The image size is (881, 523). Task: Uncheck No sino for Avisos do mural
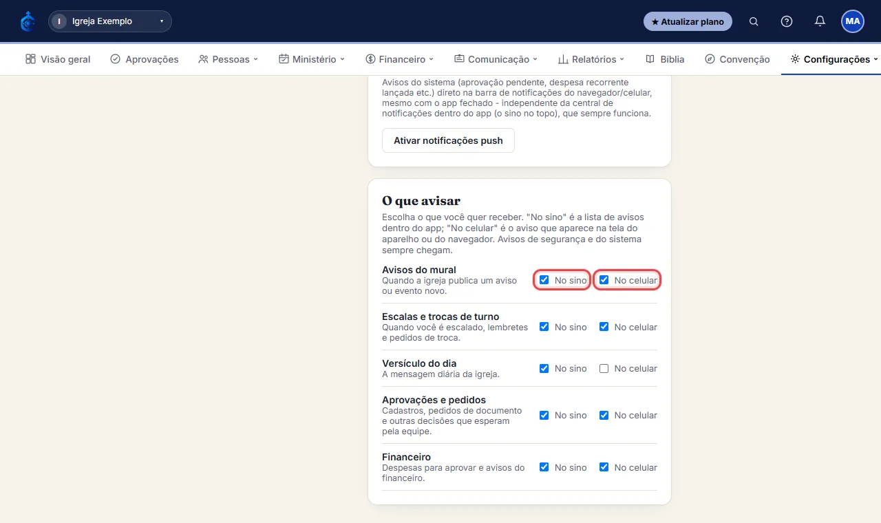click(544, 280)
